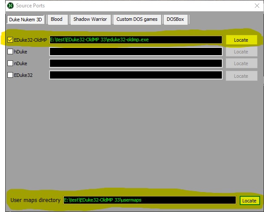Tick the EDuke32 checkbox

10,75
